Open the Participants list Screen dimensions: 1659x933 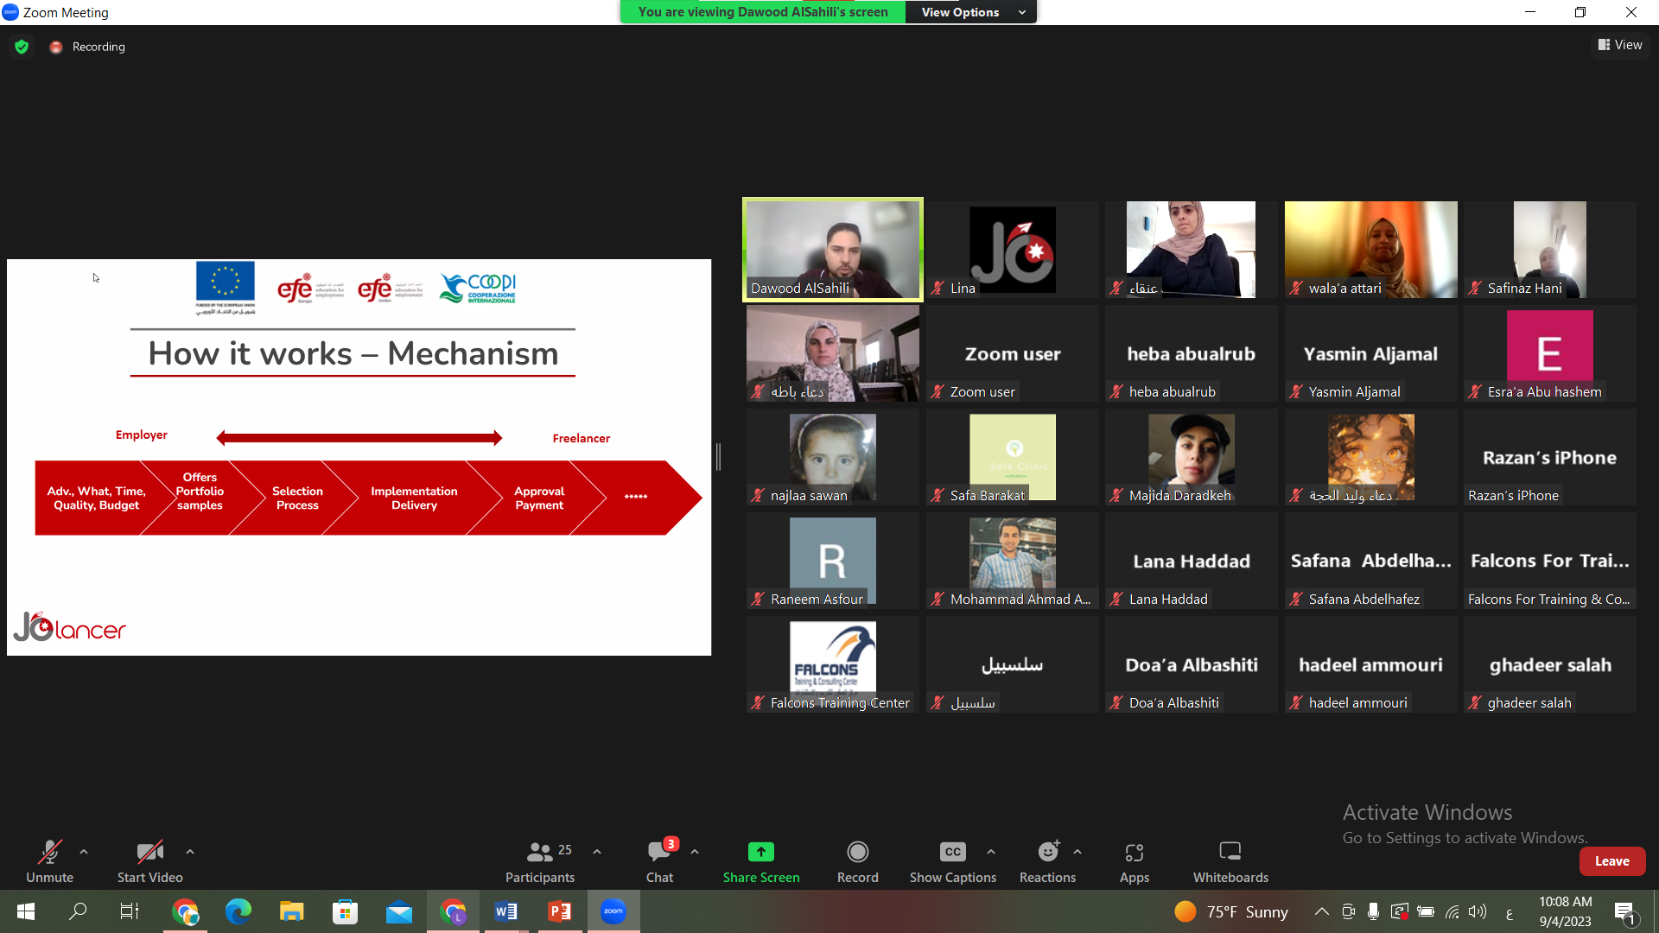click(x=540, y=860)
